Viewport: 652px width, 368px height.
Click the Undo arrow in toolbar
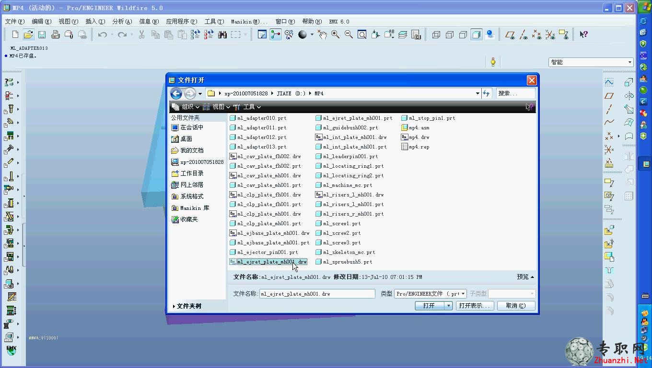102,34
